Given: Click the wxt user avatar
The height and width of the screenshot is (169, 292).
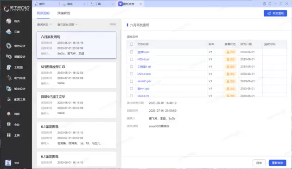Looking at the screenshot, I should tap(8, 163).
